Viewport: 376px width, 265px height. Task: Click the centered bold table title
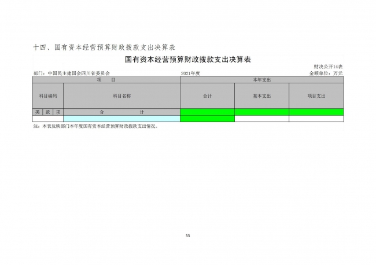coord(187,59)
